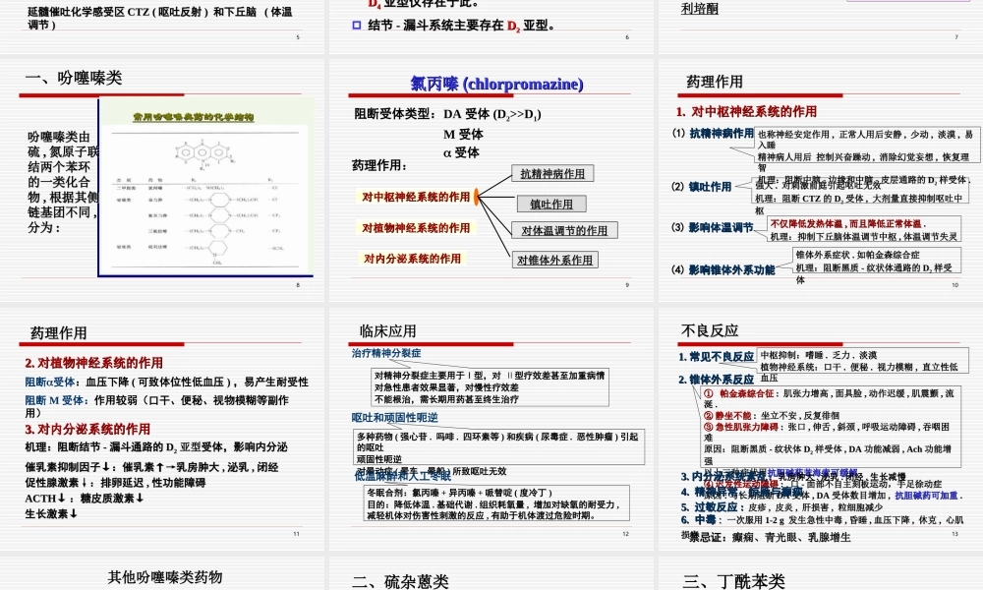Image resolution: width=983 pixels, height=590 pixels.
Task: Select the red heading 2. 对植物神经系统的作用
Action: coord(94,363)
